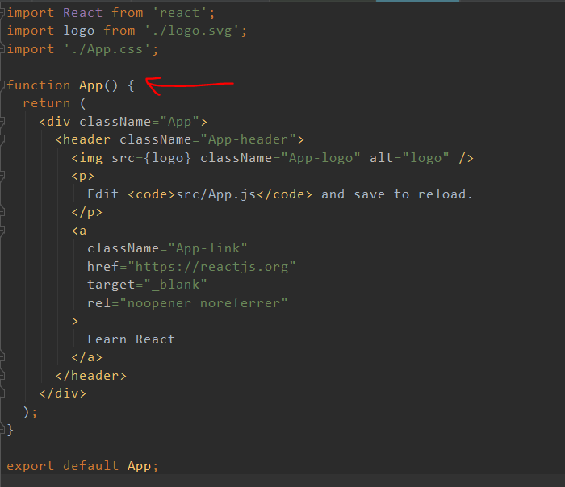Place cursor on 'logo' in 'import logo from'
Viewport: 565px width, 487px height.
tap(79, 31)
